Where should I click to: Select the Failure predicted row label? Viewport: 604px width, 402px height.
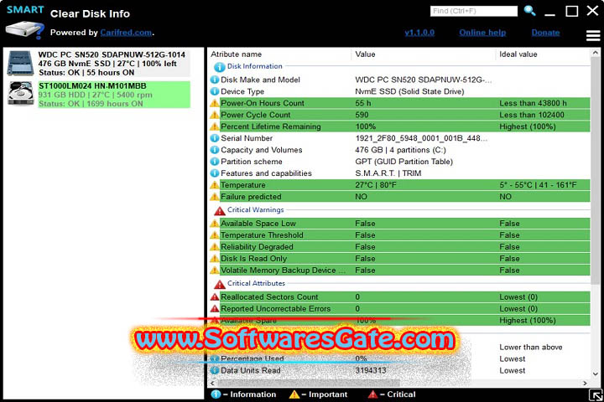pyautogui.click(x=251, y=197)
